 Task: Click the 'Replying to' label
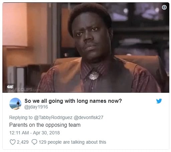coord(21,117)
